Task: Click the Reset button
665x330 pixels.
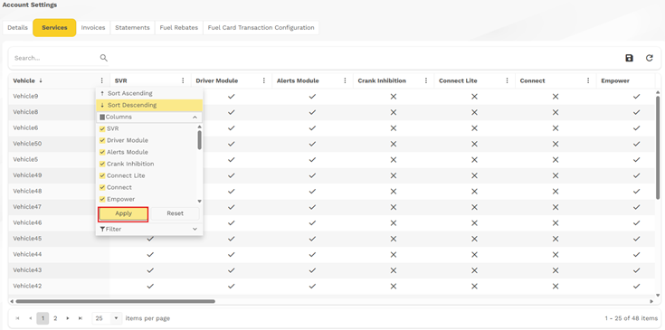Action: (176, 214)
